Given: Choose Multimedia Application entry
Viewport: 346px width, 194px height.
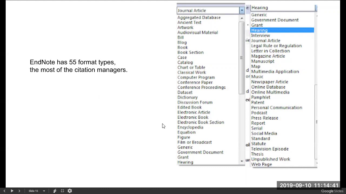Looking at the screenshot, I should click(275, 71).
